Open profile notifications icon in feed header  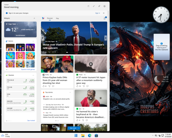105,18
